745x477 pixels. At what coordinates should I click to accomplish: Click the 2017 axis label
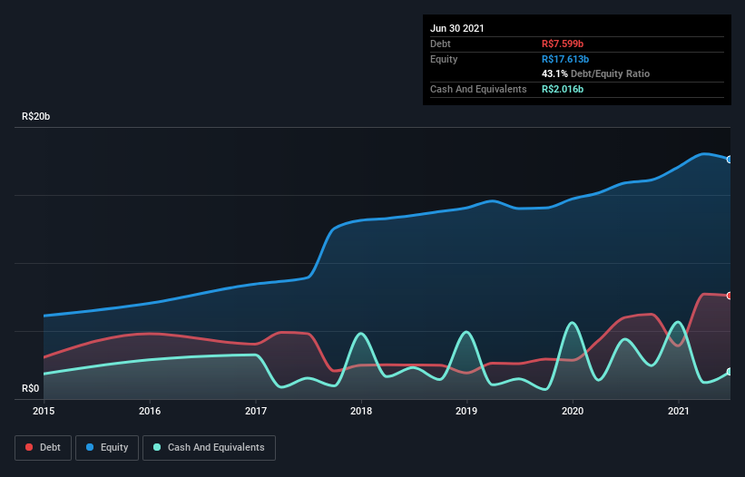coord(256,411)
